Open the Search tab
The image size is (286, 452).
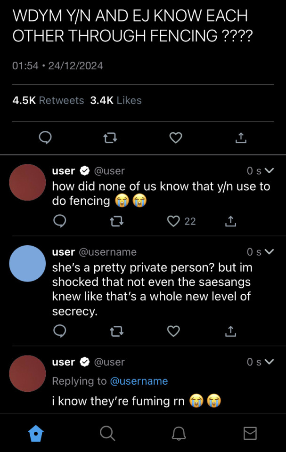click(107, 433)
